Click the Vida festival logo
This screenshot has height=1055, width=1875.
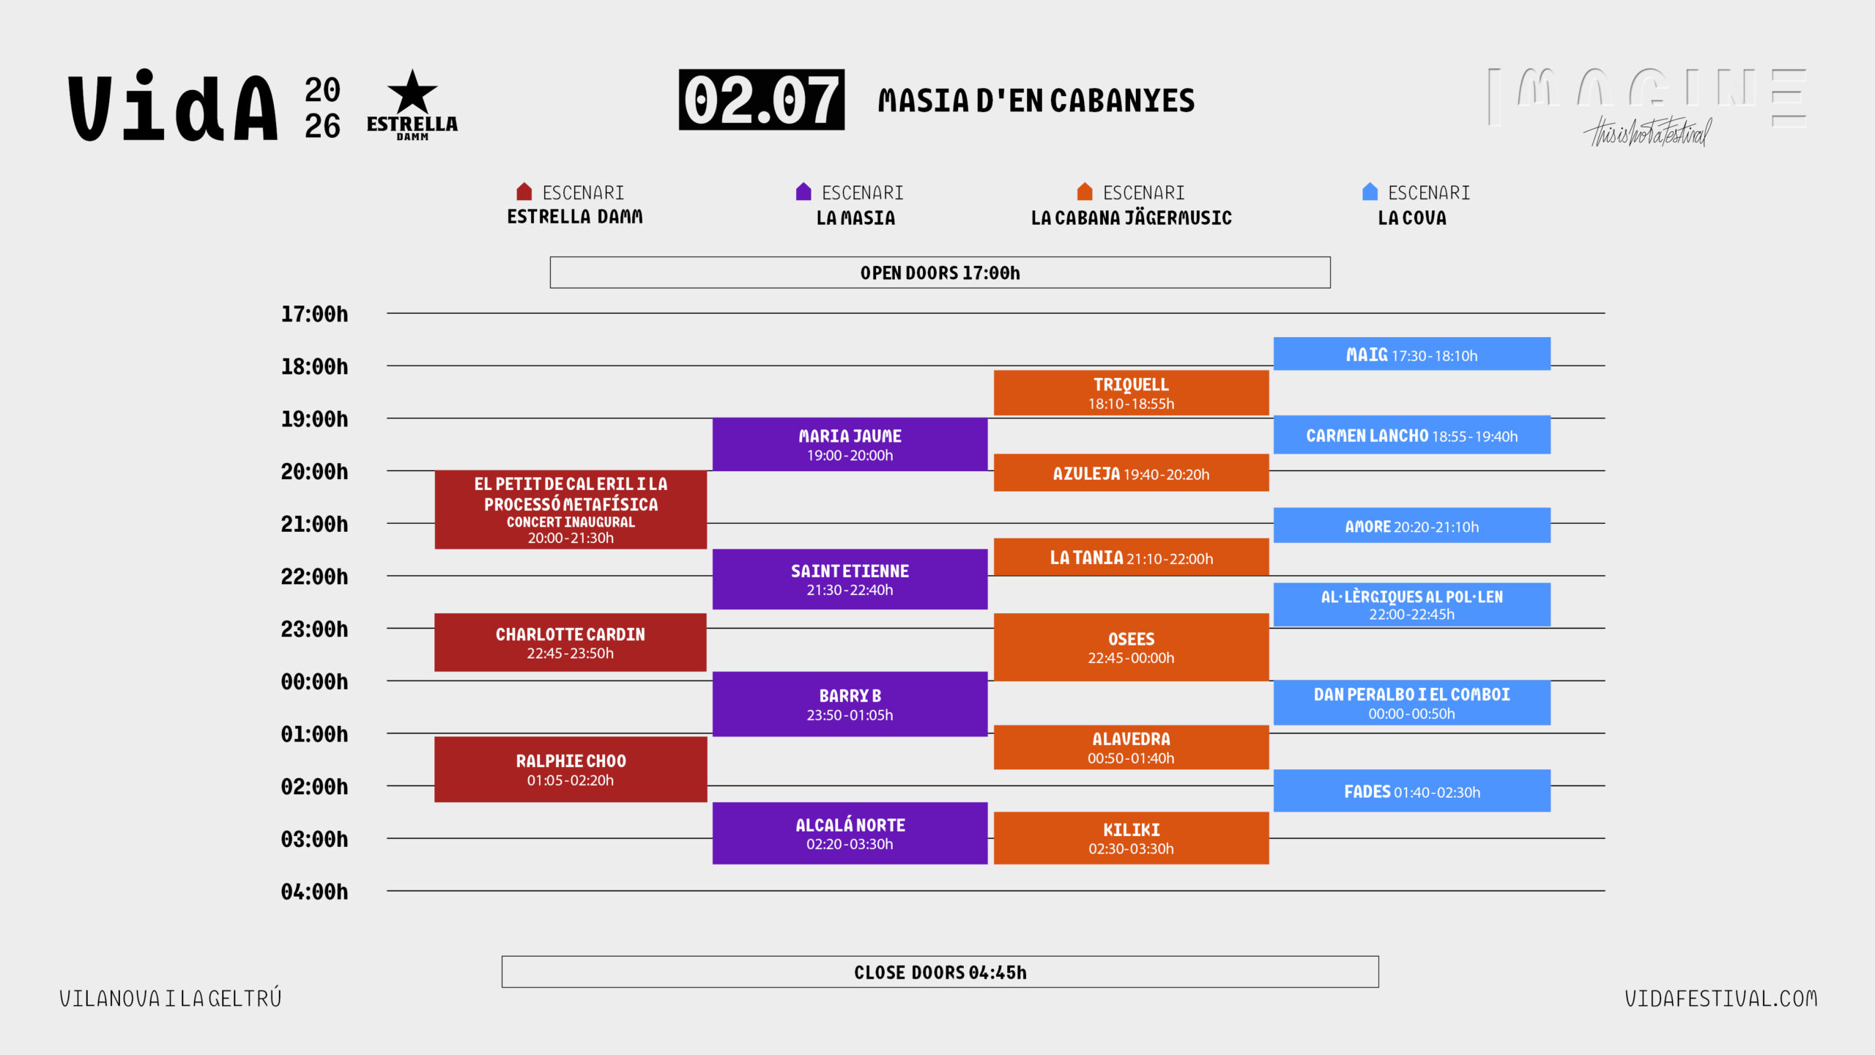click(x=174, y=108)
